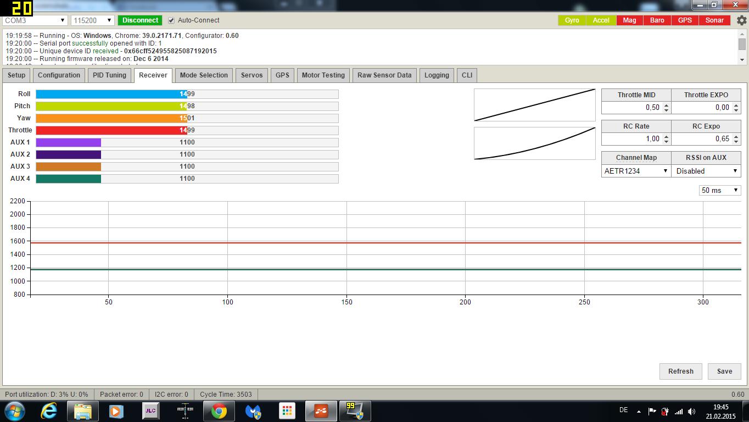Open the settings gear icon
Viewport: 749px width, 422px height.
click(x=741, y=20)
